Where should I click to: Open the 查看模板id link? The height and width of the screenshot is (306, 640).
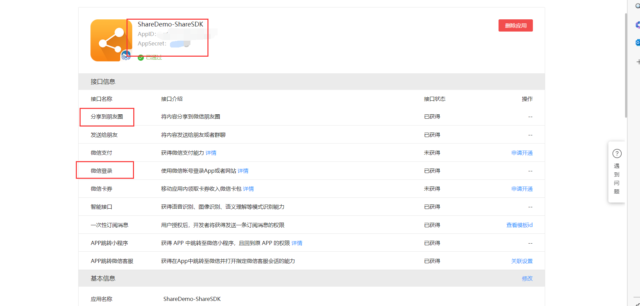pyautogui.click(x=519, y=225)
